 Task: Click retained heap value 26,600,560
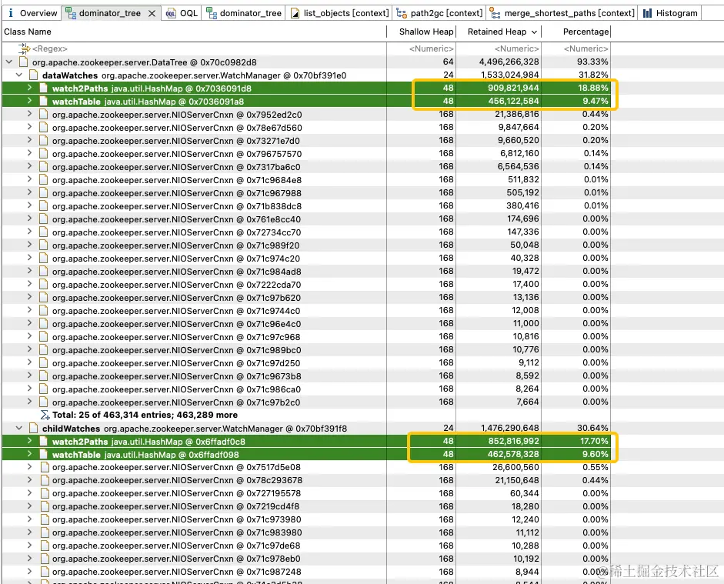point(515,467)
